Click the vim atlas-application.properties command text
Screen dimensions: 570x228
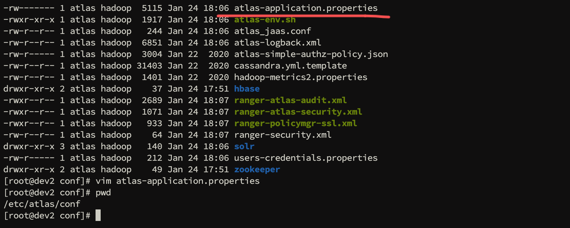178,181
